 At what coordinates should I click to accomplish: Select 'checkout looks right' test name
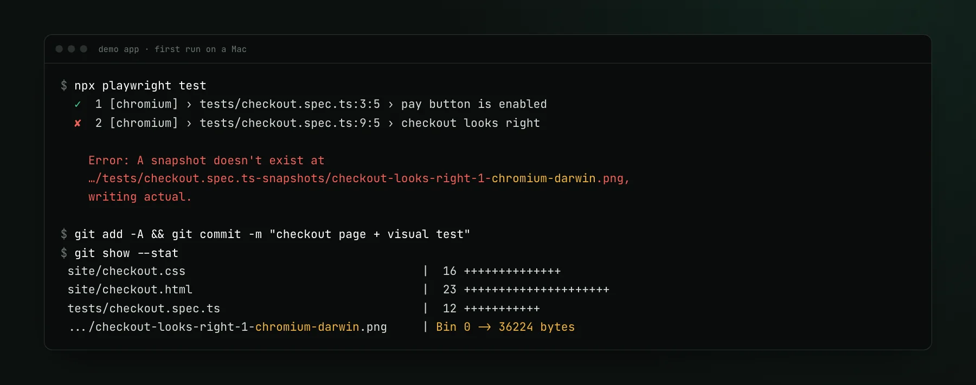471,123
